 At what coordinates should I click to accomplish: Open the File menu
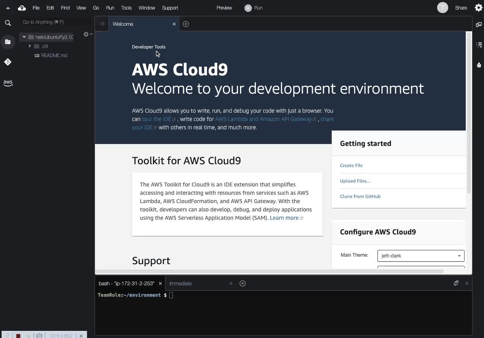36,8
